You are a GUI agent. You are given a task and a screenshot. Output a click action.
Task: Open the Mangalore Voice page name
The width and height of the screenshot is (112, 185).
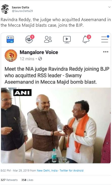[39, 52]
